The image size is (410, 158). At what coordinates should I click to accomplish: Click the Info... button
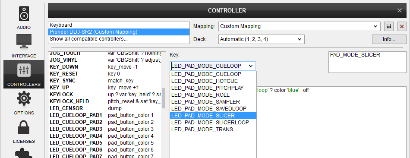(389, 40)
